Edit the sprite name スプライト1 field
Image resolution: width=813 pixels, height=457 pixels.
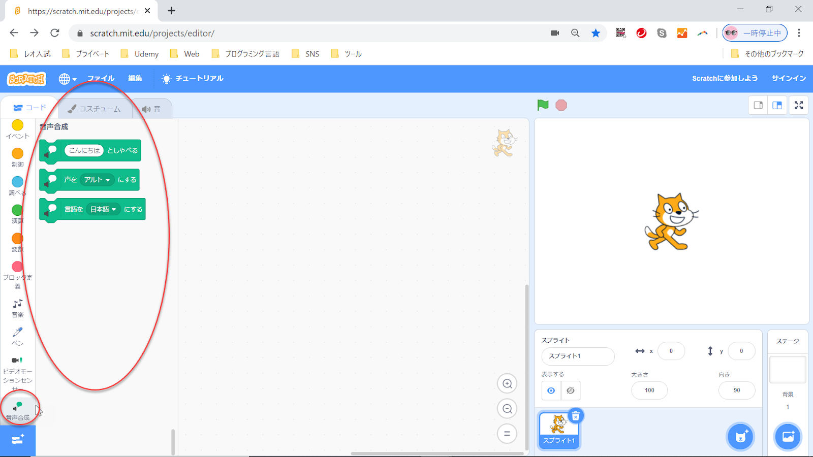[x=578, y=356]
